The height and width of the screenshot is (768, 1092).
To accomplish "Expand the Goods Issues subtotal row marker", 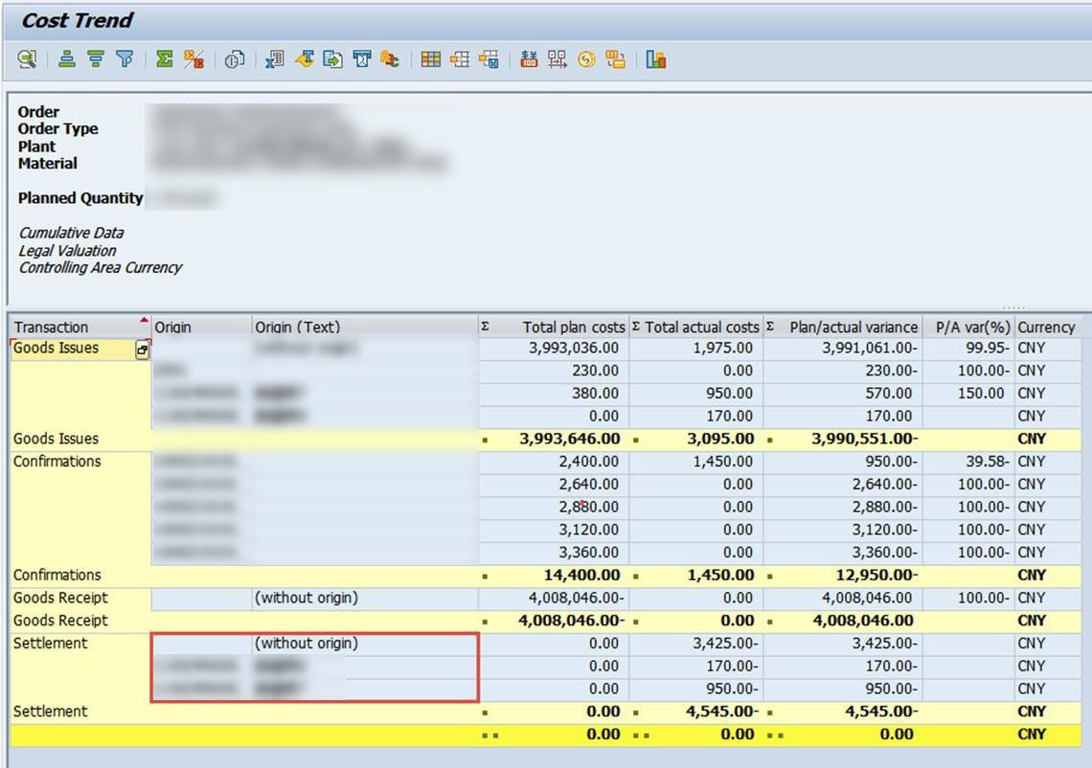I will [x=486, y=440].
